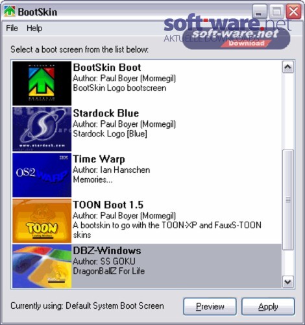Maximize the BootSkin window
The image size is (305, 325).
[276, 11]
